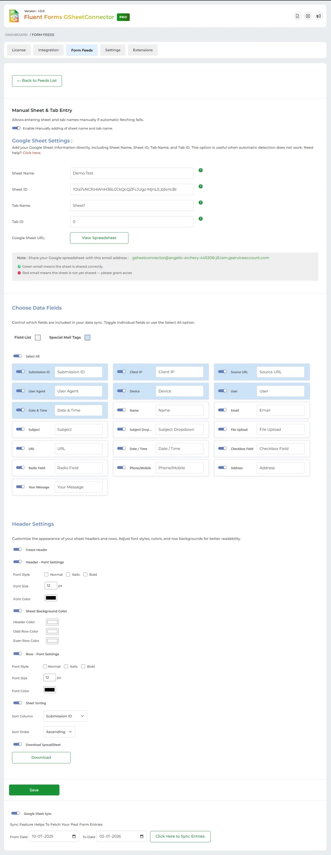Open the row Font Color swatch

50,690
